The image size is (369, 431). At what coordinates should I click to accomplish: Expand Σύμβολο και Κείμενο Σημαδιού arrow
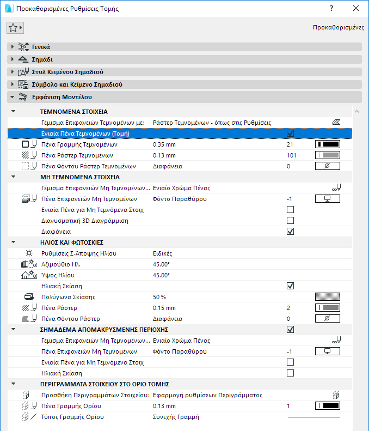click(x=13, y=84)
